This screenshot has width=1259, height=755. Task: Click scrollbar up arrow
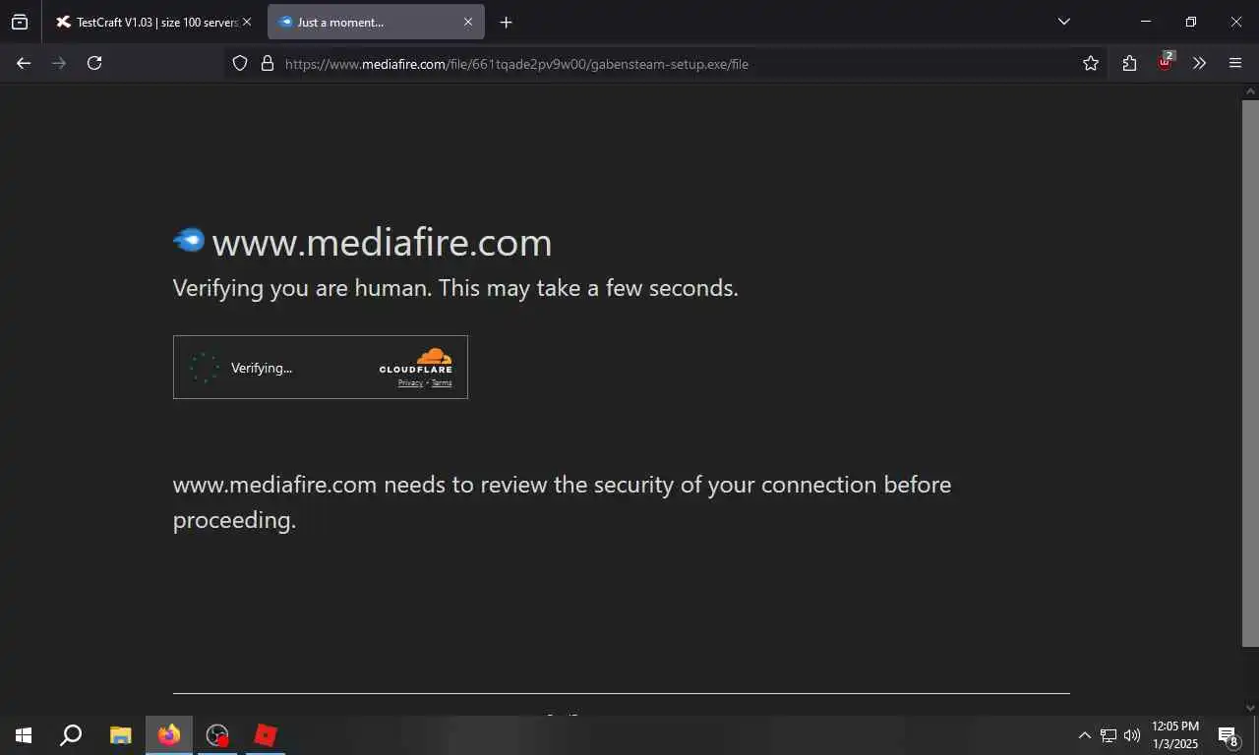tap(1250, 91)
